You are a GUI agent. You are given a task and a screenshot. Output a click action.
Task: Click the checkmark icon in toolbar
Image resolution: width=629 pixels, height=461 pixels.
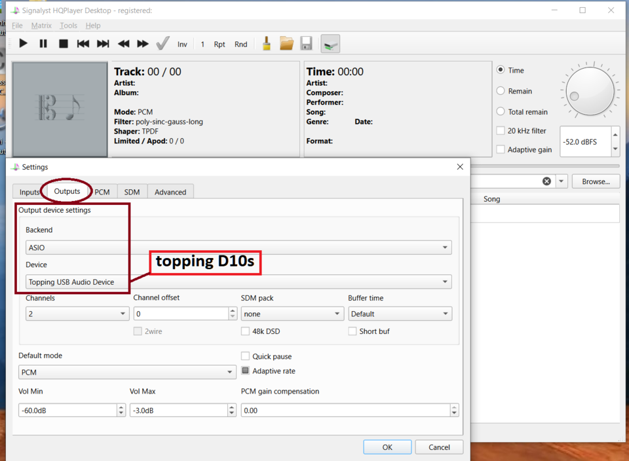click(x=162, y=43)
